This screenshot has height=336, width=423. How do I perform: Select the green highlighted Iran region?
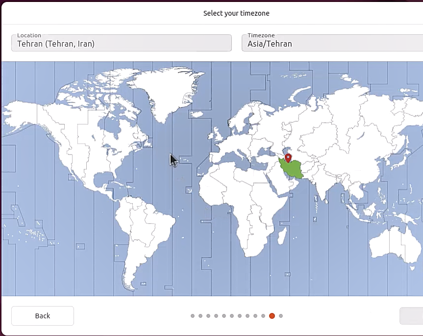[x=292, y=169]
